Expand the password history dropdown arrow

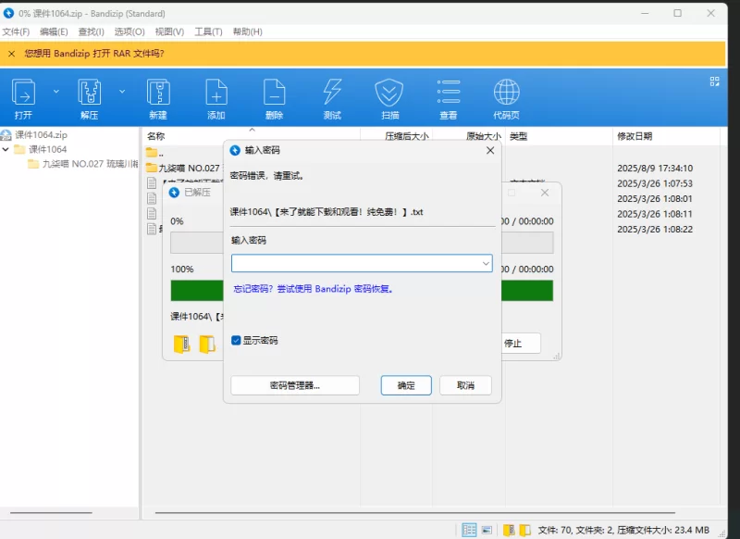pyautogui.click(x=486, y=264)
